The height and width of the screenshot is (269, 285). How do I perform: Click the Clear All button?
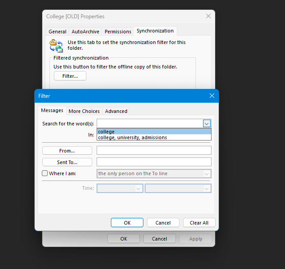click(199, 222)
